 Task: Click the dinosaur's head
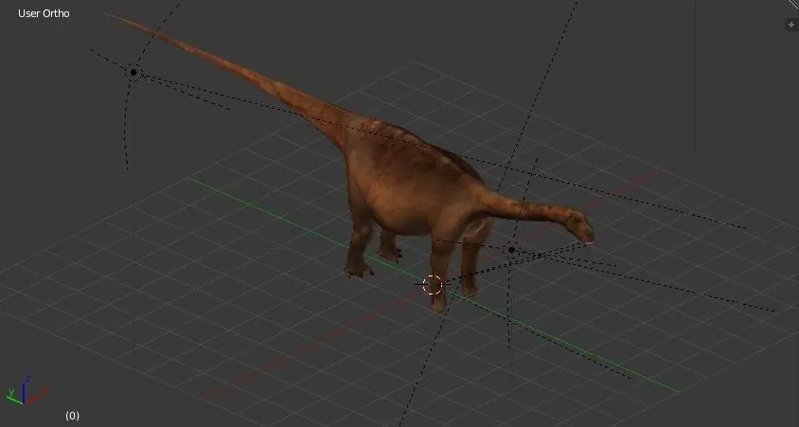pyautogui.click(x=580, y=228)
